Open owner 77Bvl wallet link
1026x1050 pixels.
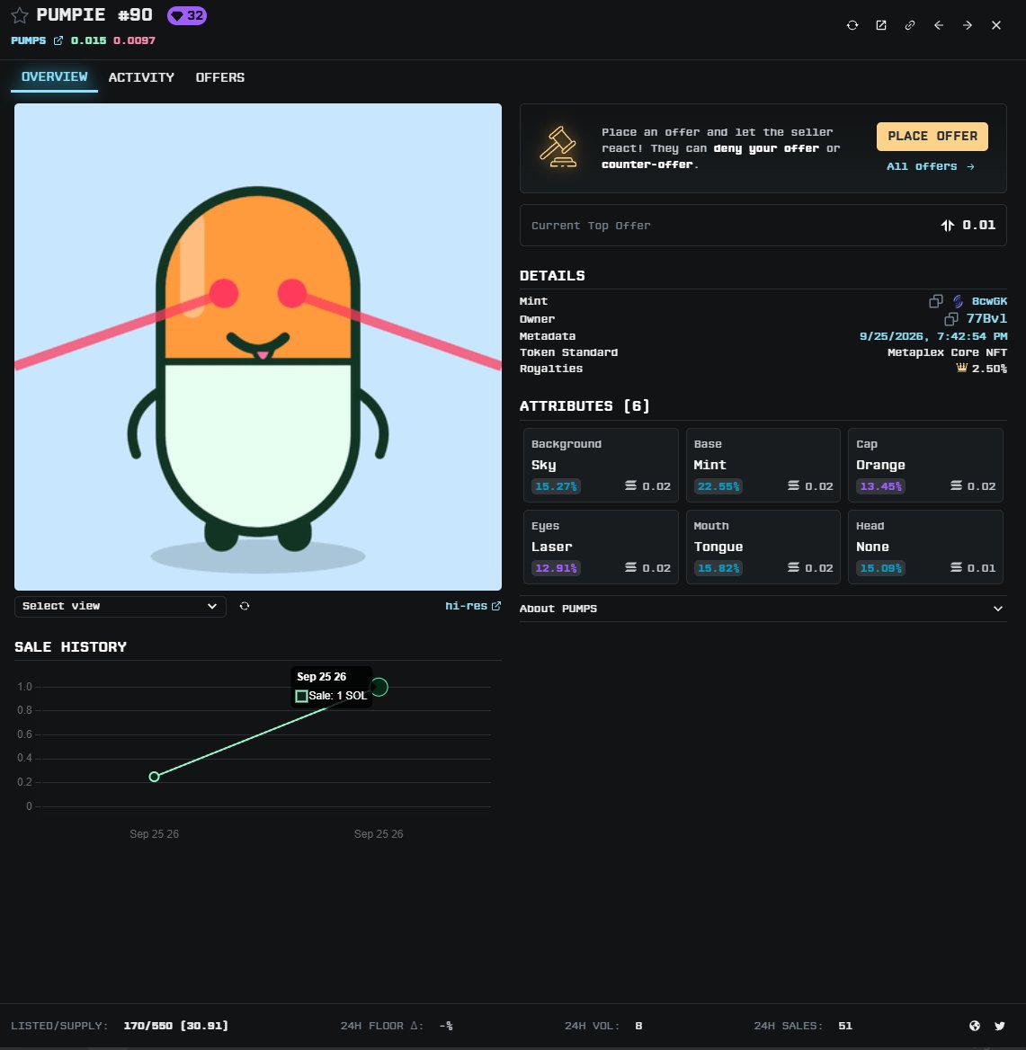click(x=986, y=319)
